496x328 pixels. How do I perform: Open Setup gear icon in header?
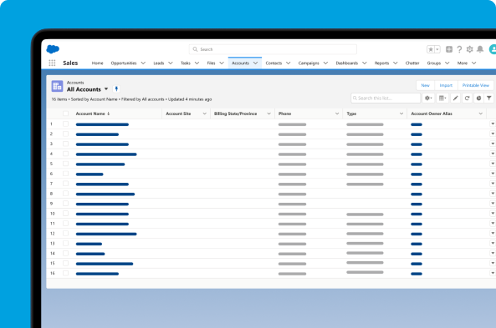(470, 49)
